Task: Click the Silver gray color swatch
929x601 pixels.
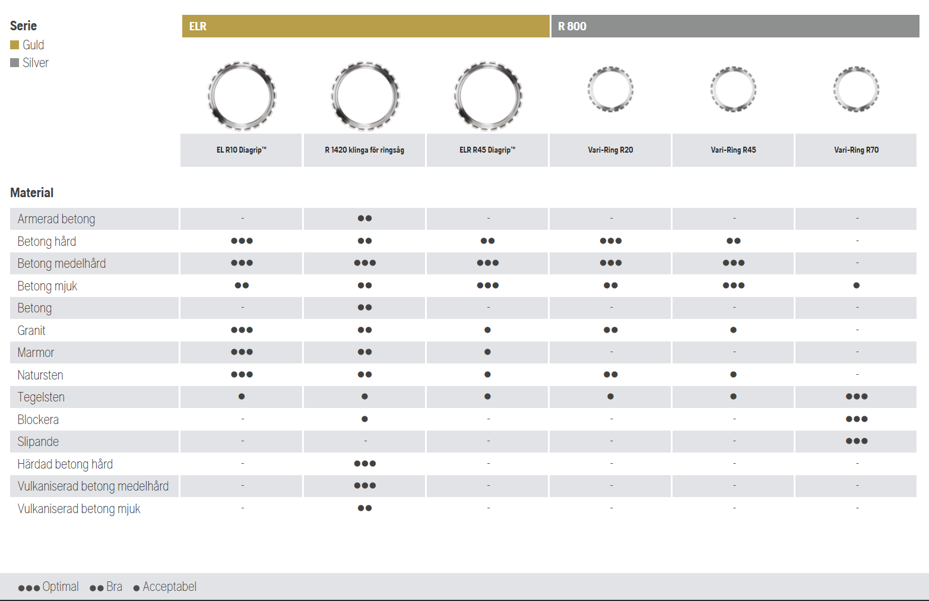Action: coord(15,63)
